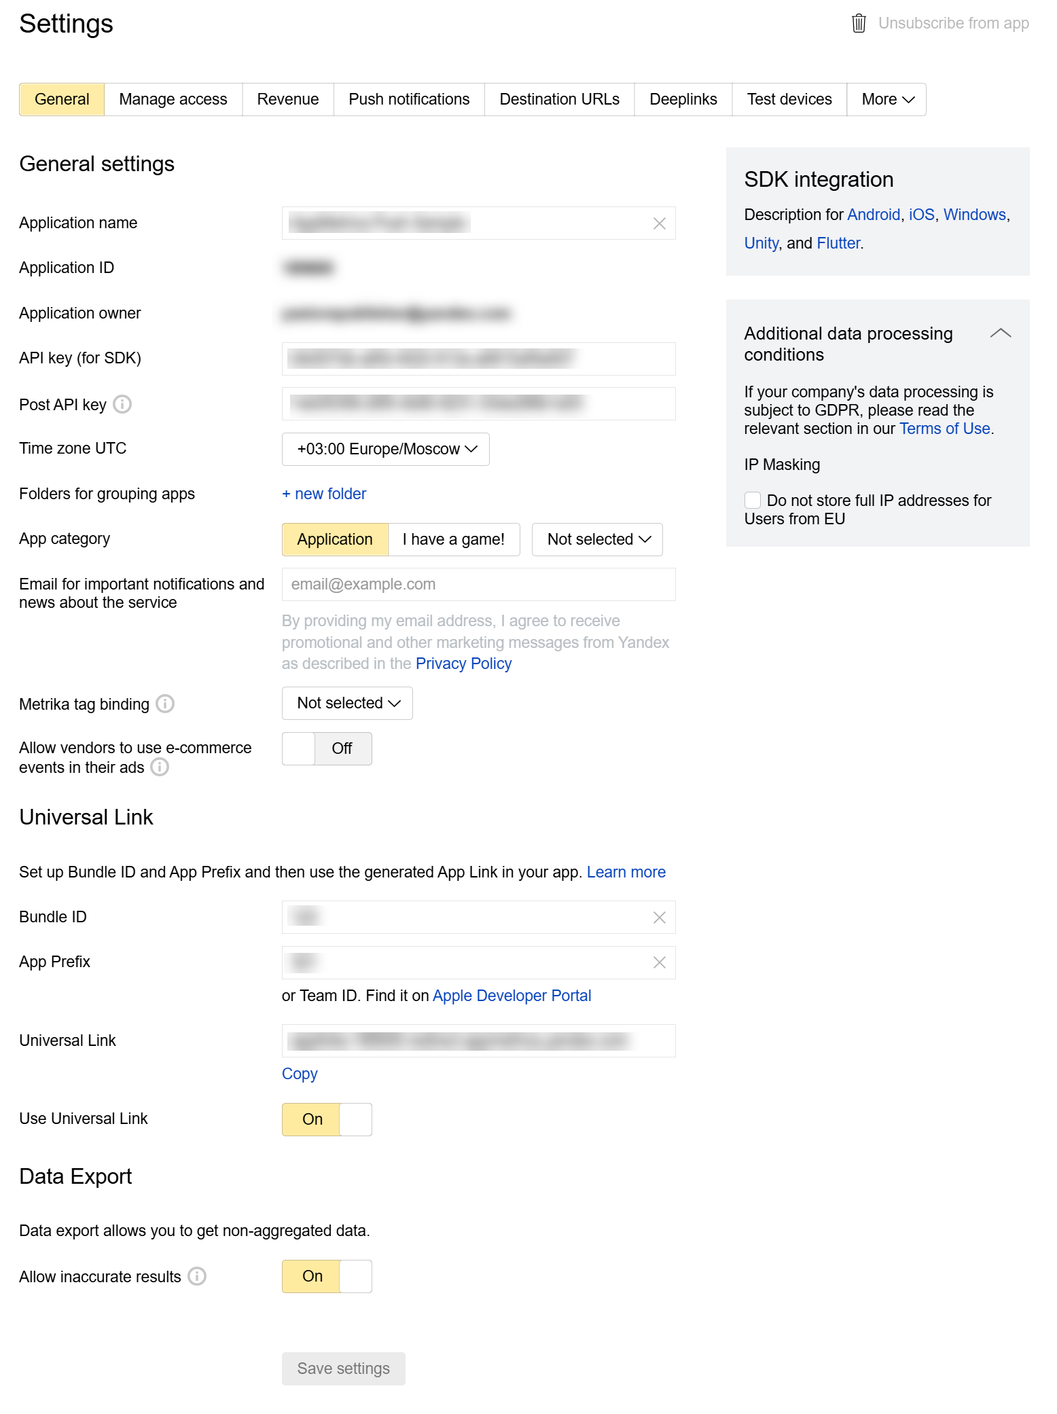Open the Metrika tag binding dropdown
This screenshot has height=1414, width=1057.
[x=347, y=703]
